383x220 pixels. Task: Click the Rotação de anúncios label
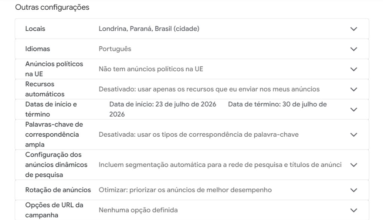click(58, 190)
